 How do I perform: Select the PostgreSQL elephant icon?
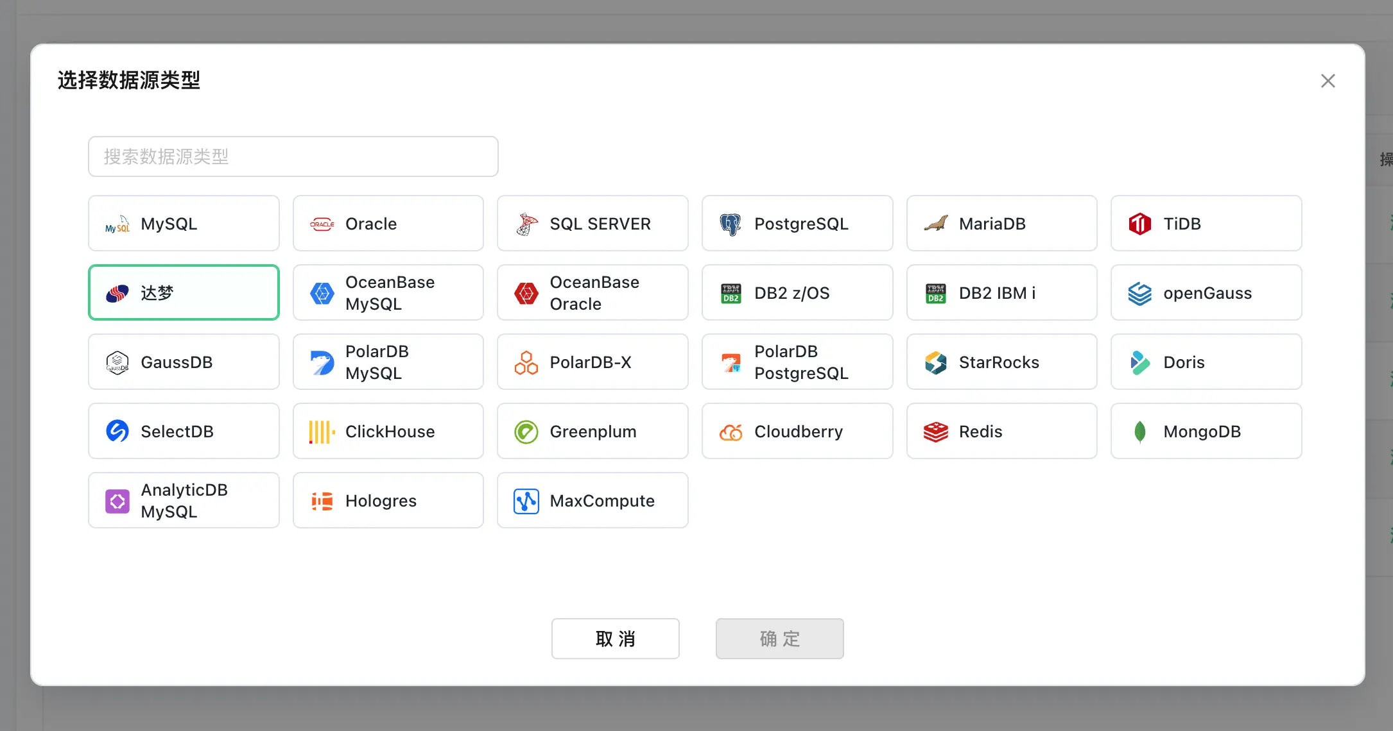[x=731, y=224]
